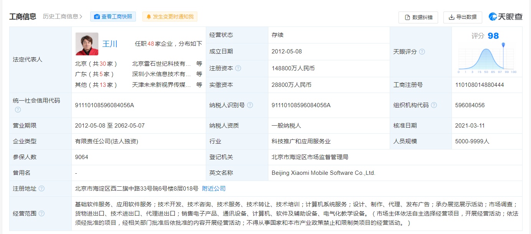
Task: Click insured count 9064
Action: 82,157
